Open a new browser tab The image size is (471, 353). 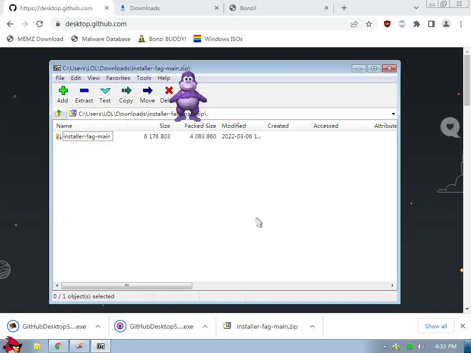coord(344,8)
